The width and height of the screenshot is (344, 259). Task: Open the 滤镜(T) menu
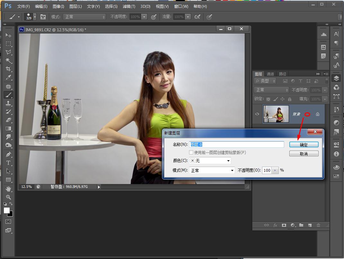[129, 6]
